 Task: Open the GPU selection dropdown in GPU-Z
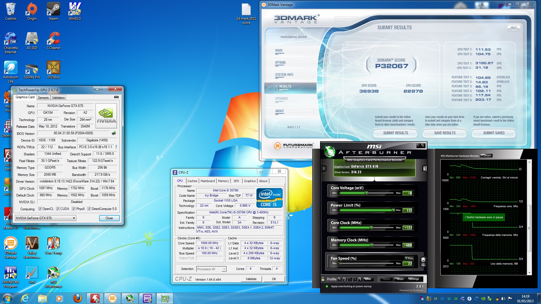(x=46, y=218)
